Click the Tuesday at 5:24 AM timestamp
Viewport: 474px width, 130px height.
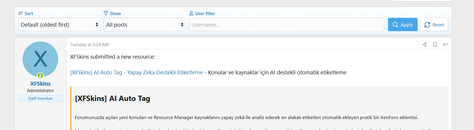[89, 44]
